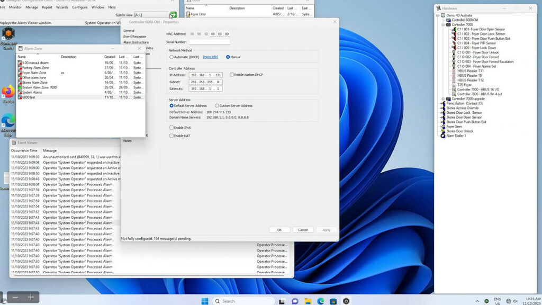The width and height of the screenshot is (542, 305).
Task: Click the Windows Start button
Action: pos(205,301)
